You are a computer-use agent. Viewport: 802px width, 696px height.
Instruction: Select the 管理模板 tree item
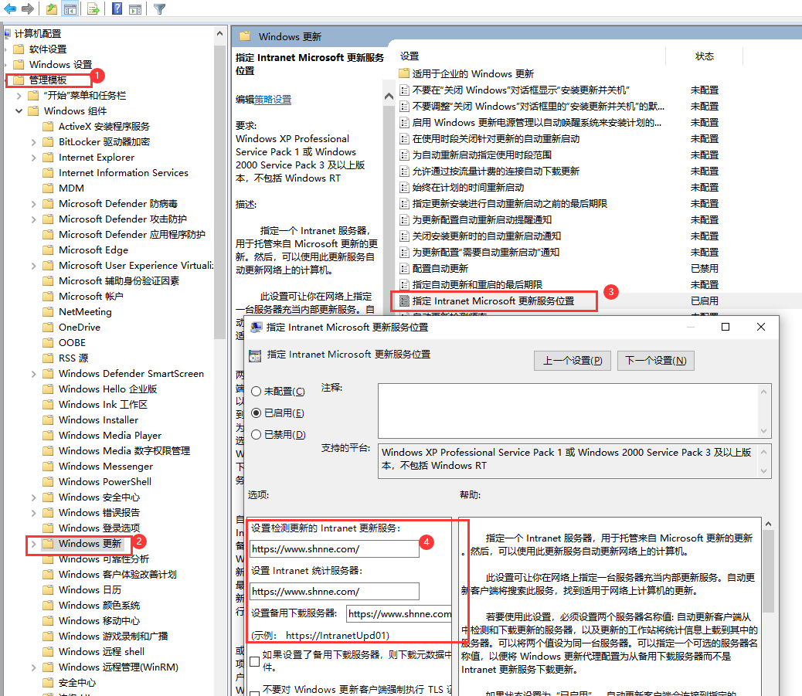coord(48,80)
